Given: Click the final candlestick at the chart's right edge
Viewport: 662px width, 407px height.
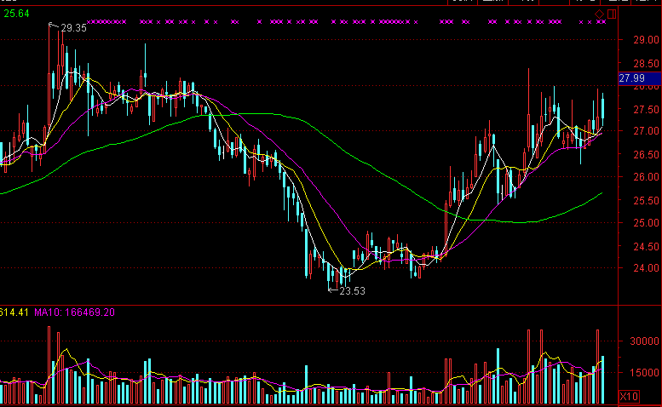Looking at the screenshot, I should (602, 108).
